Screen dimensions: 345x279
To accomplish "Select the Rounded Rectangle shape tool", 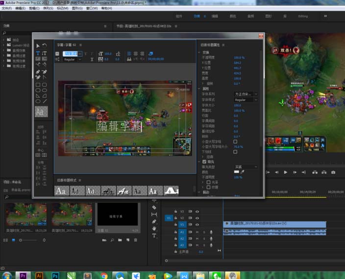I will 45,84.
